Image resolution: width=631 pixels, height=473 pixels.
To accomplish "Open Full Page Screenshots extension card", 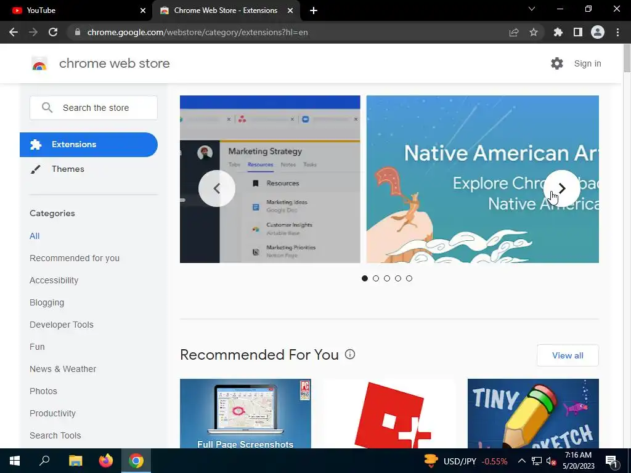I will (x=245, y=413).
